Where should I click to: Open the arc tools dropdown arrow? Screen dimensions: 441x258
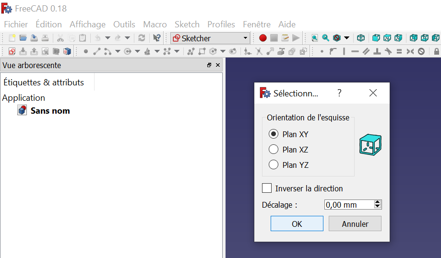(x=118, y=51)
